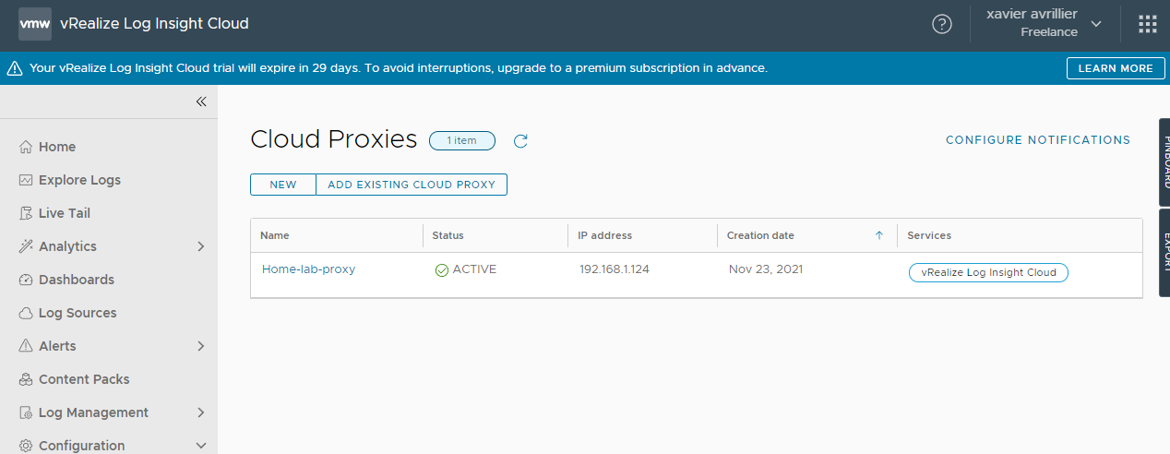The height and width of the screenshot is (454, 1170).
Task: Open Live Tail page
Action: 65,213
